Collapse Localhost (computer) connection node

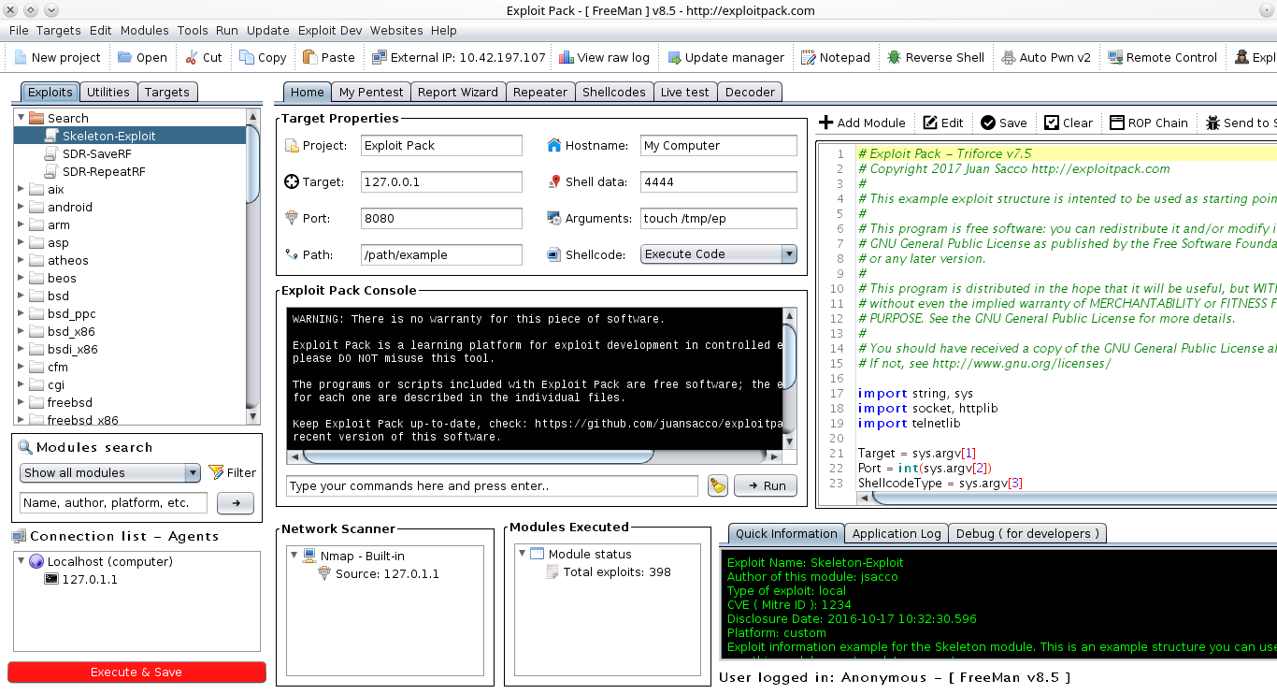(22, 561)
